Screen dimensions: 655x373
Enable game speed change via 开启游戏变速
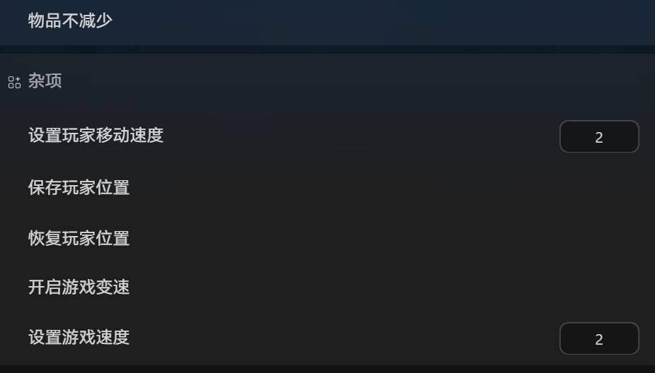pos(327,288)
